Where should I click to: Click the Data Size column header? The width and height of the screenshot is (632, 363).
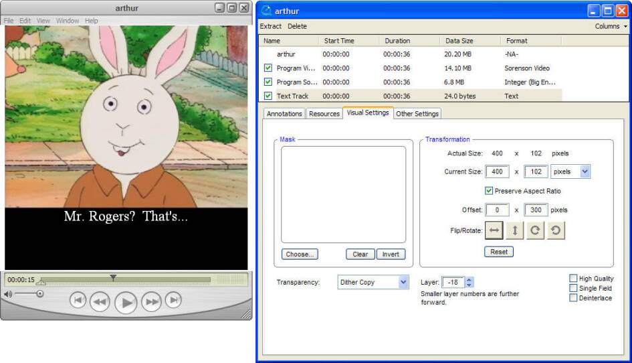click(470, 41)
